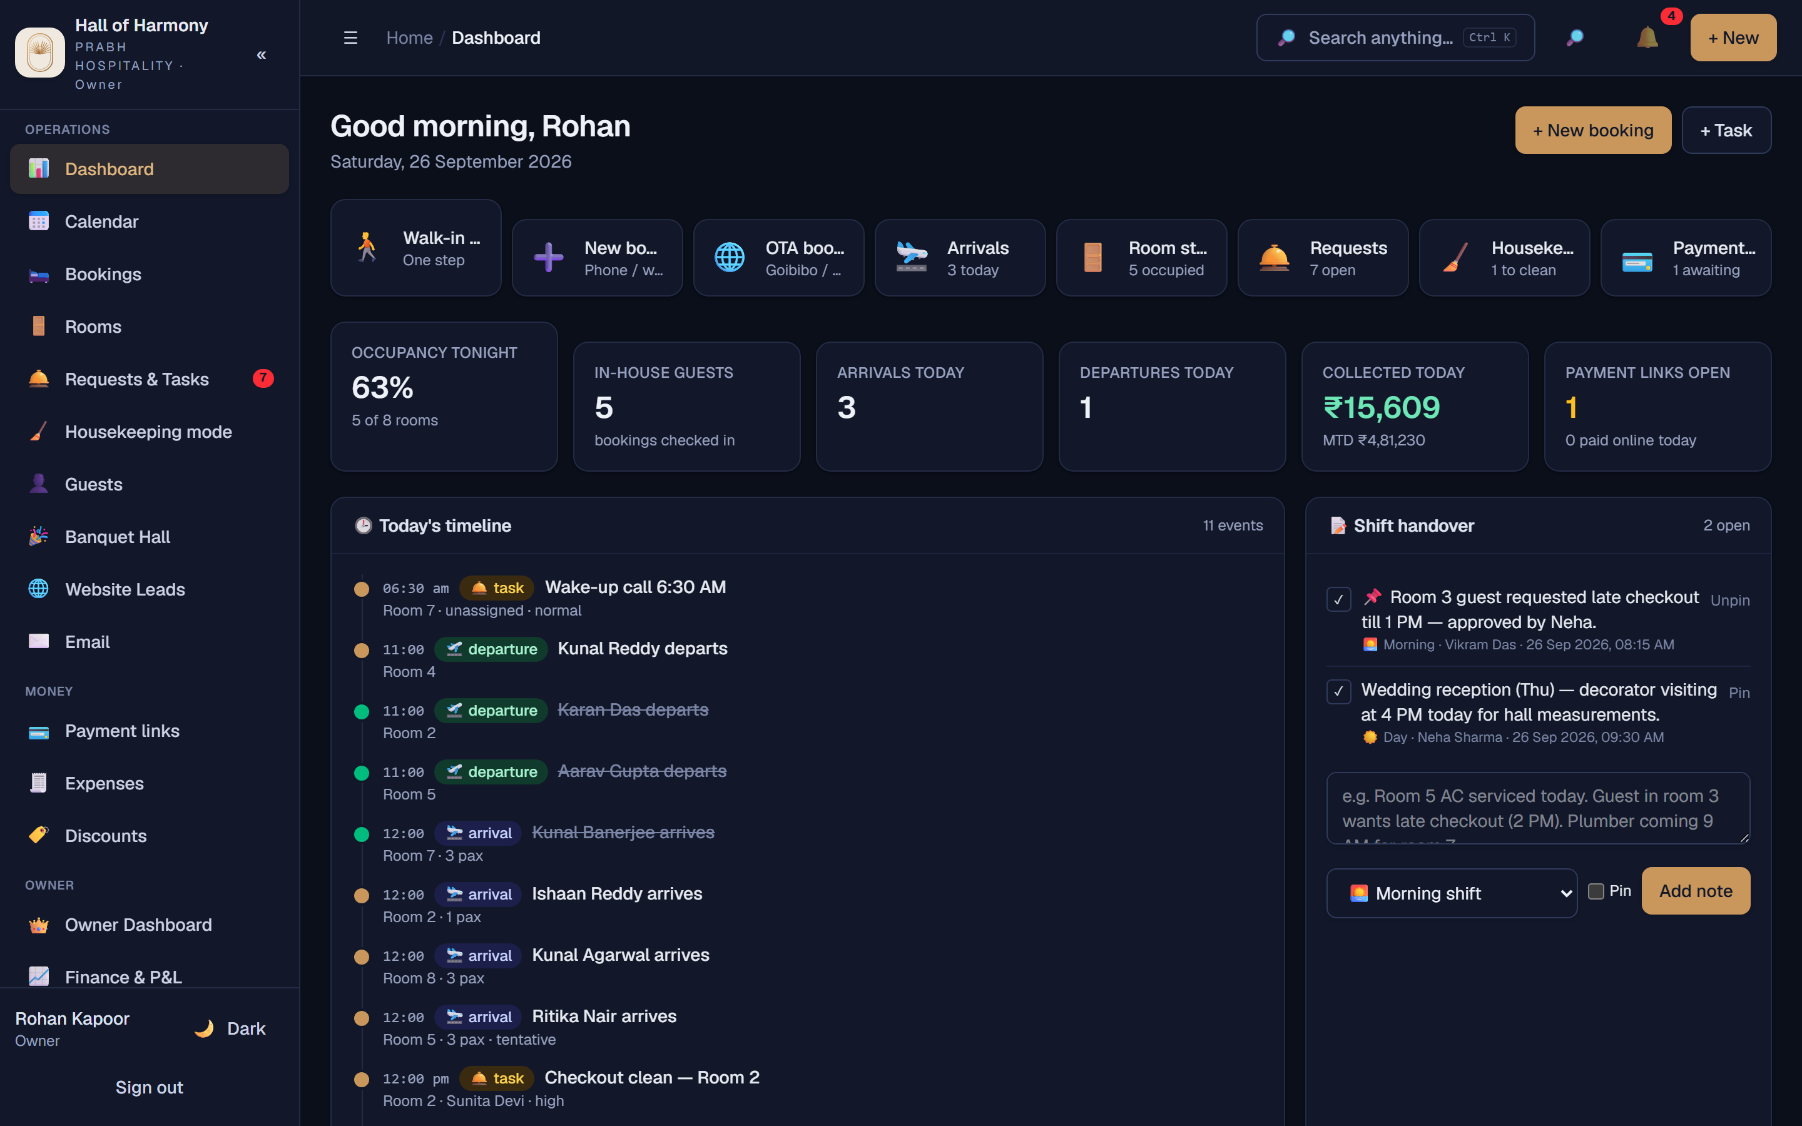Viewport: 1802px width, 1126px height.
Task: Click the Shift handover note icon
Action: (x=1338, y=525)
